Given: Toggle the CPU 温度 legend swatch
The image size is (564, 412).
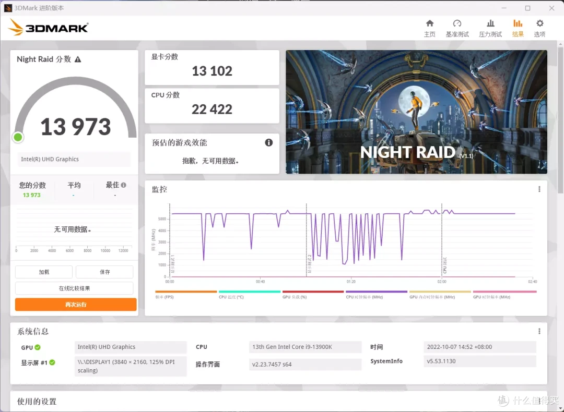Looking at the screenshot, I should tap(249, 292).
